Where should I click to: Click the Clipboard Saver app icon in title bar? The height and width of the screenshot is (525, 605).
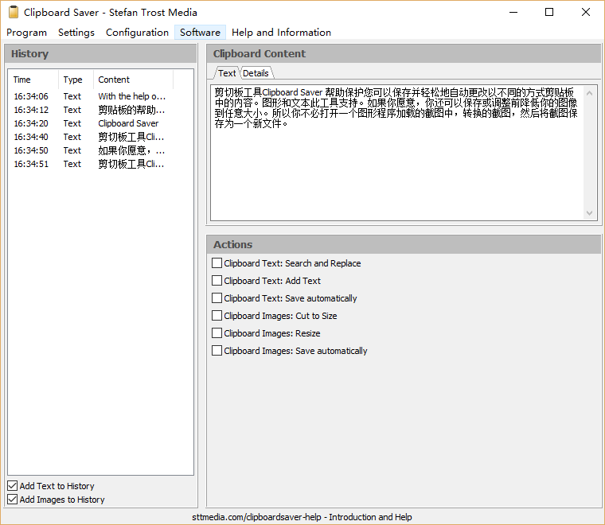coord(13,12)
